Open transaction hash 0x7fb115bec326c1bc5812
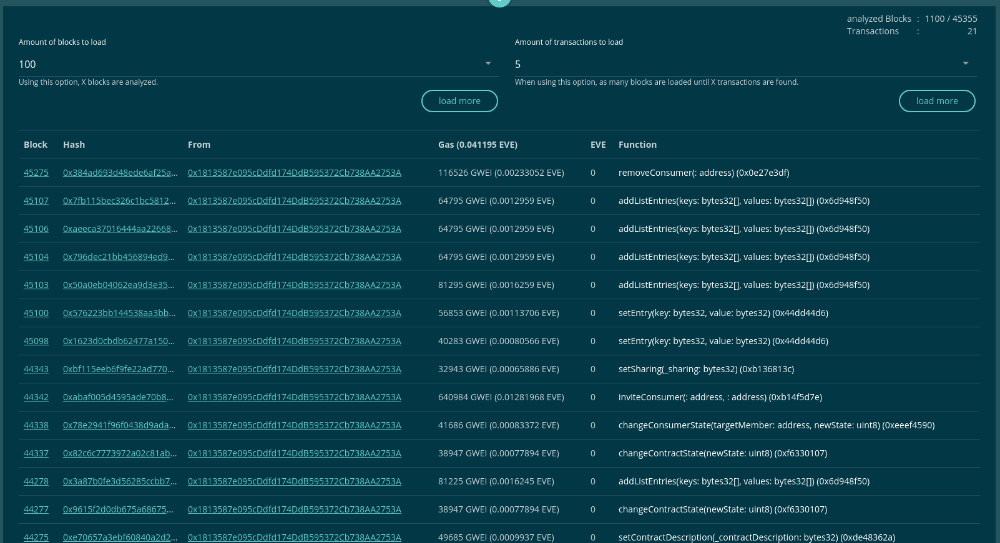The image size is (1000, 543). click(x=119, y=201)
